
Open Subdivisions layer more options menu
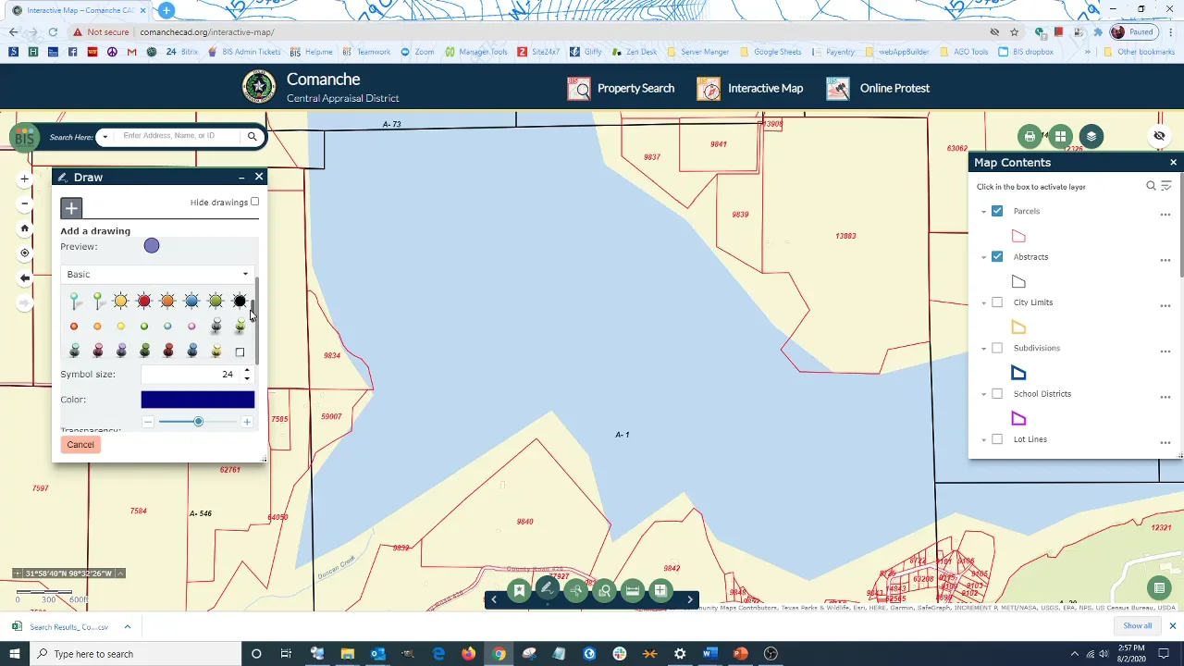click(1165, 351)
